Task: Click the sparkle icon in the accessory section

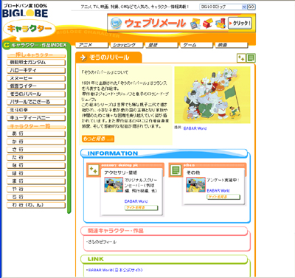Action: [x=93, y=170]
